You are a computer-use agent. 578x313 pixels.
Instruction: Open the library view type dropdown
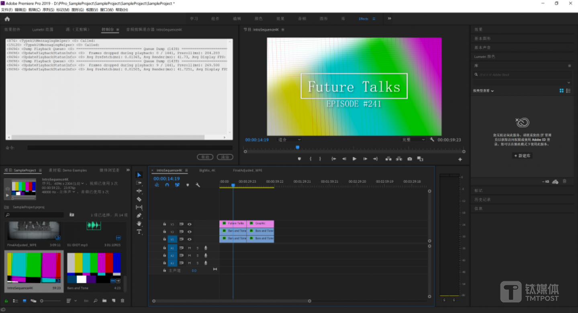(x=483, y=91)
